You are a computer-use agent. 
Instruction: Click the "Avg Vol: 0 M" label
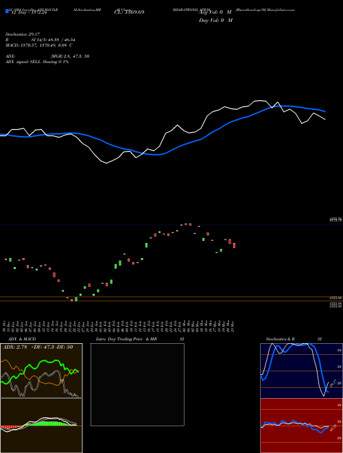point(215,12)
